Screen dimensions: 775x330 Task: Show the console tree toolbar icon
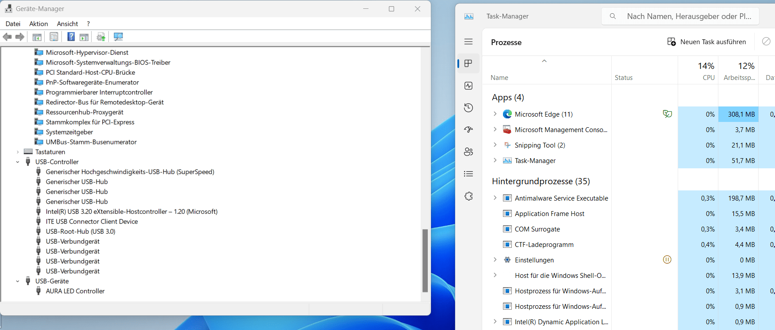[x=37, y=37]
